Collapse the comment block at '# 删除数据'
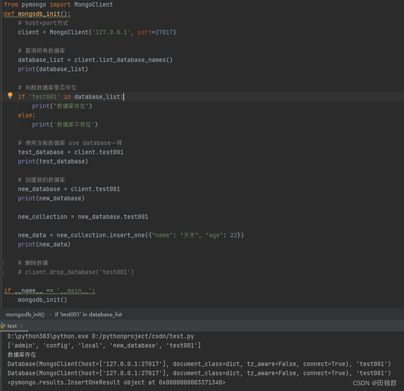The image size is (404, 391). (2, 263)
